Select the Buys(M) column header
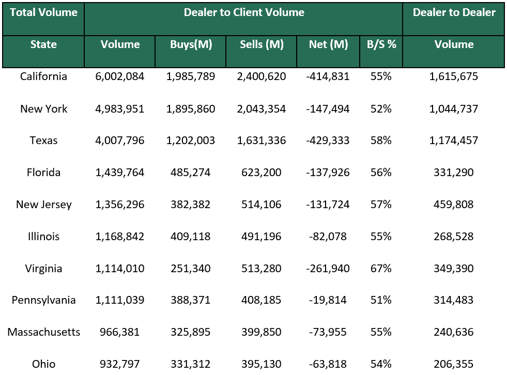 (x=190, y=44)
